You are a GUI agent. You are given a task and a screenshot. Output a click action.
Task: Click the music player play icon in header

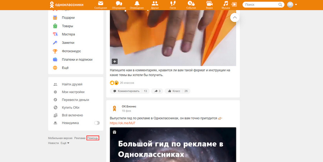234,4
